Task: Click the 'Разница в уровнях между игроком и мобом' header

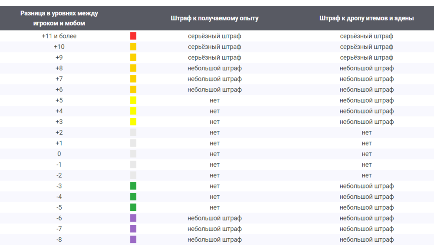Action: point(59,18)
